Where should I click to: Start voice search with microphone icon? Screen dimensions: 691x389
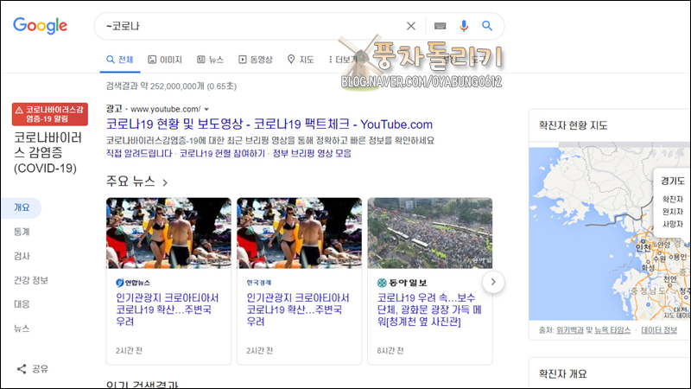coord(464,26)
